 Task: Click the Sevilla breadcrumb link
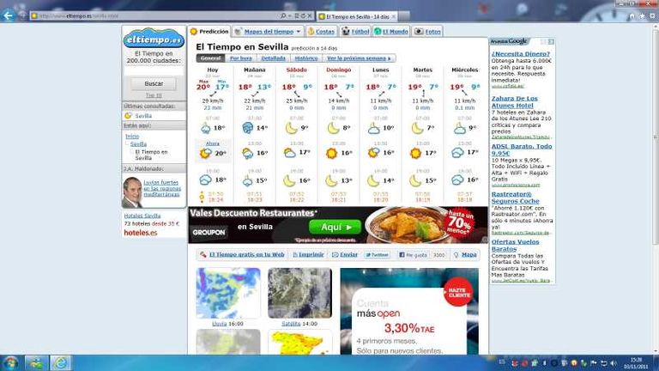[138, 144]
